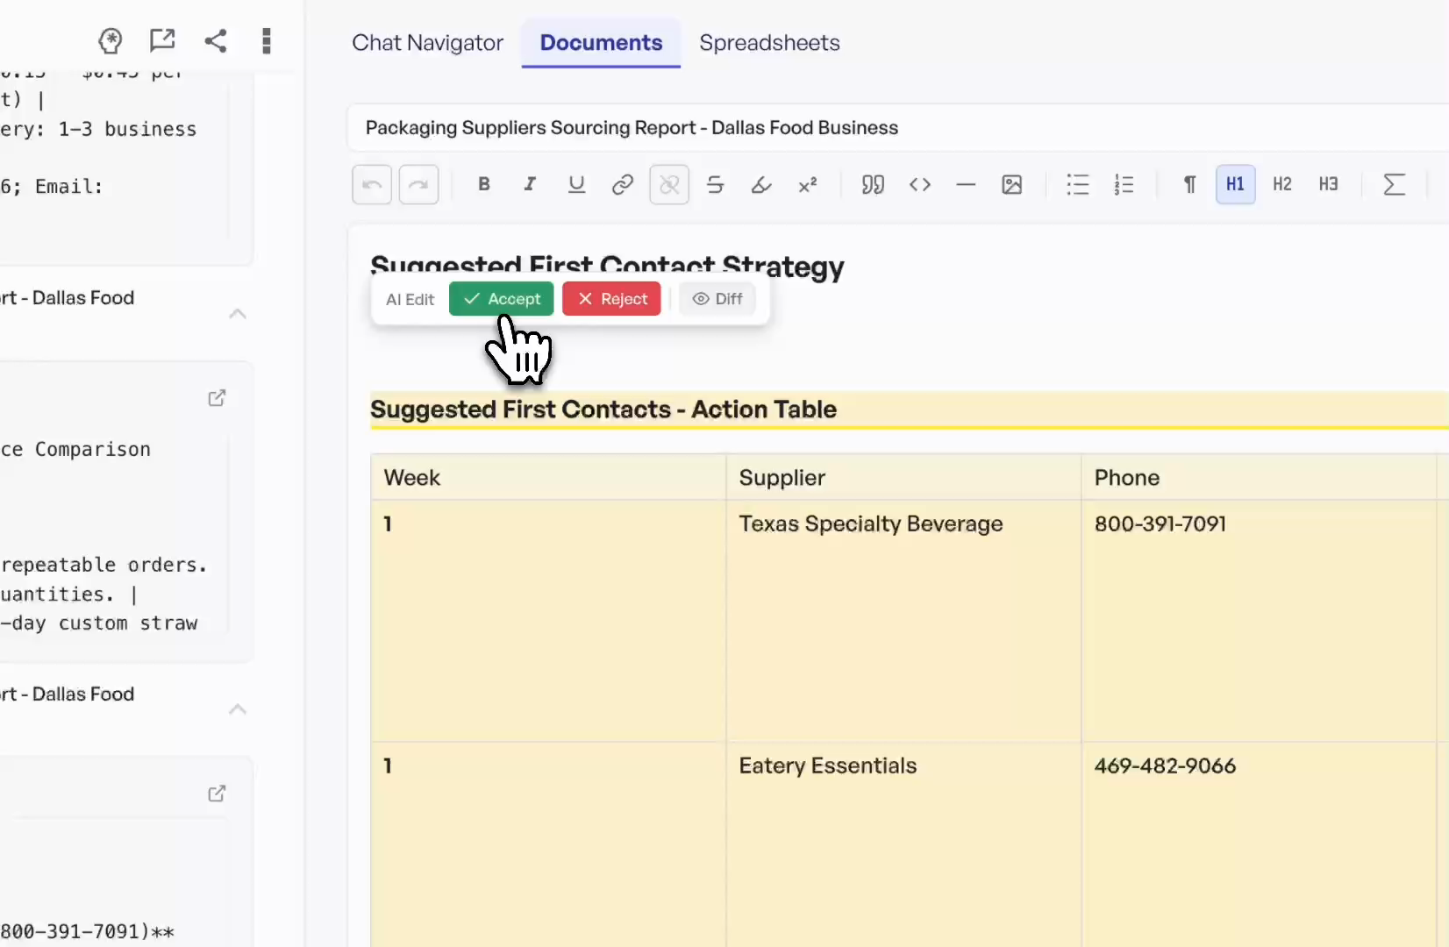Open the three-dot overflow menu
The height and width of the screenshot is (947, 1449).
coord(267,40)
